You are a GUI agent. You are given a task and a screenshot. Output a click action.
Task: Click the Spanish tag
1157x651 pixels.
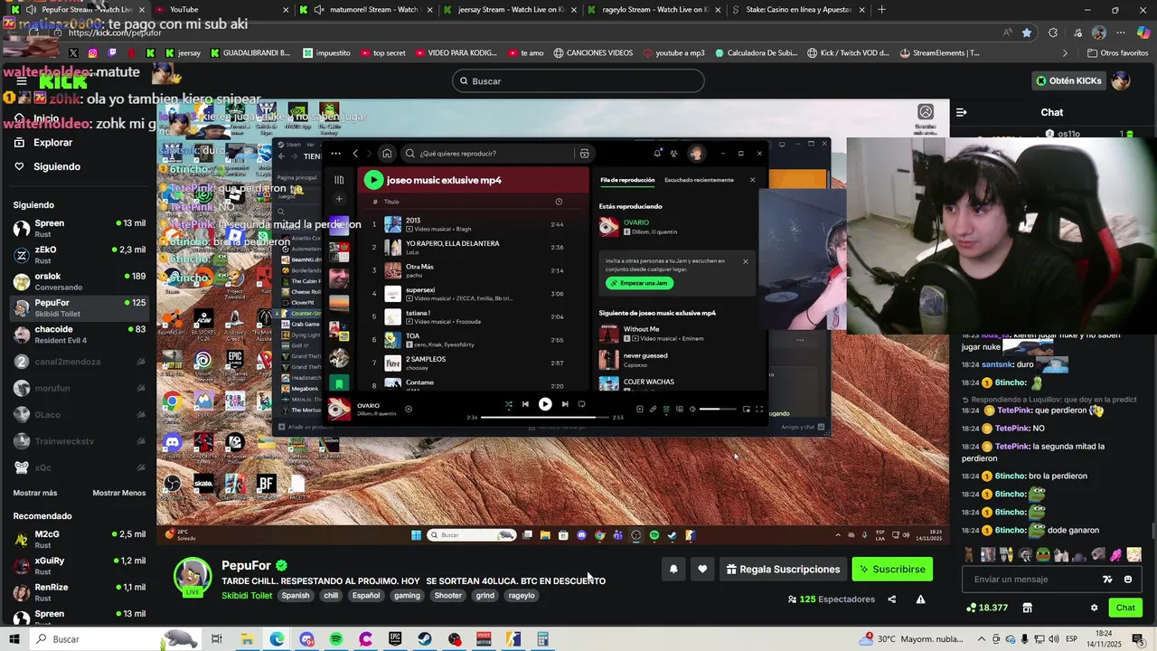[x=296, y=596]
